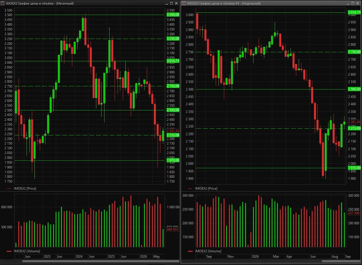
Task: Click 2 750,00 level label in monthly chart
Action: click(173, 86)
